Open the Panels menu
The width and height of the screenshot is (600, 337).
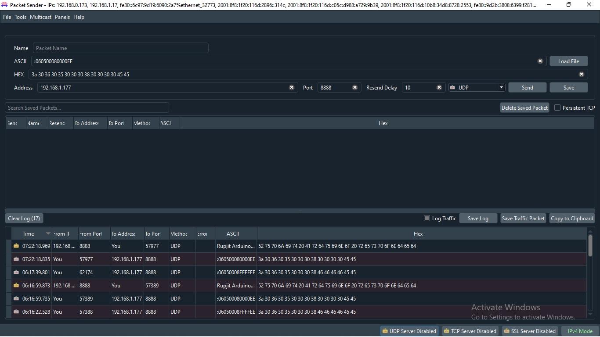62,17
